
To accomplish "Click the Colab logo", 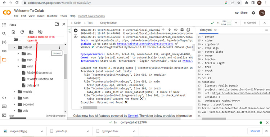I will (7, 12).
